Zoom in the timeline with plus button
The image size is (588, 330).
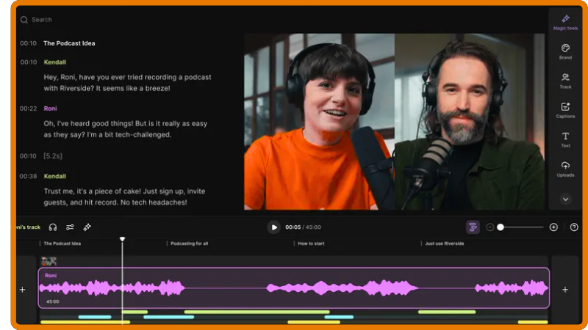(x=553, y=227)
